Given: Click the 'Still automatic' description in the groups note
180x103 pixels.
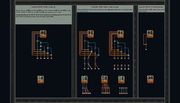Looking at the screenshot, I should (x=105, y=10).
